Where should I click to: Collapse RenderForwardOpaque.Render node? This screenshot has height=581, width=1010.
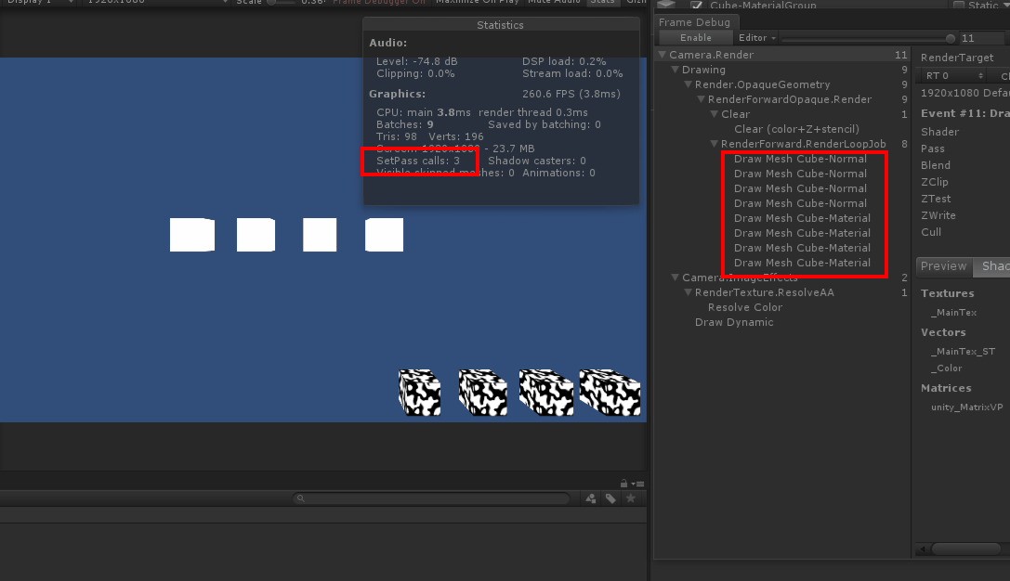[701, 99]
